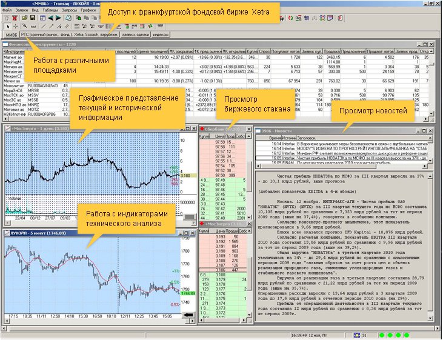Click scroll-left arrow of main window bottom scrollbar
This screenshot has width=443, height=340.
(x=4, y=328)
